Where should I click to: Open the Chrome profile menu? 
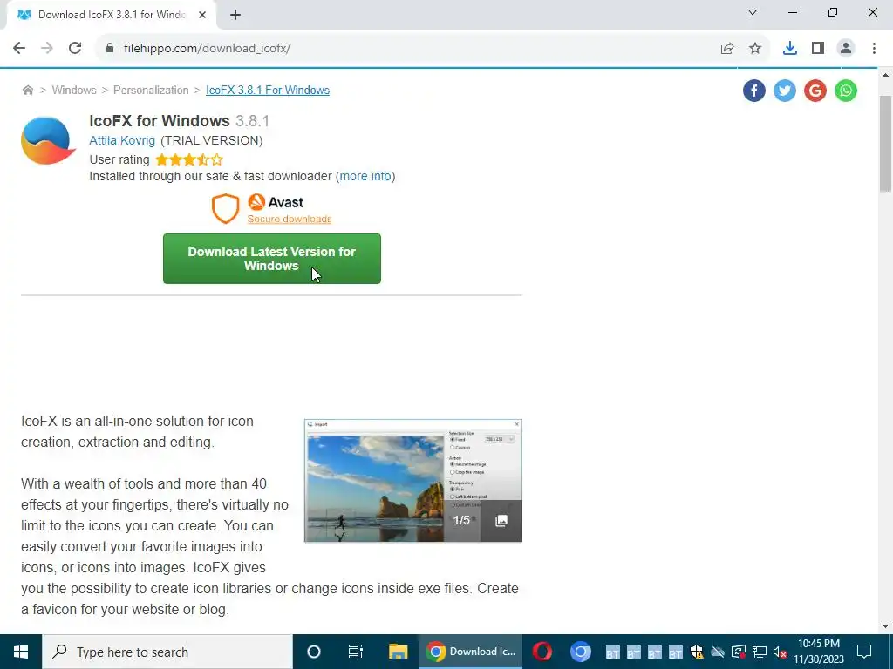point(846,49)
